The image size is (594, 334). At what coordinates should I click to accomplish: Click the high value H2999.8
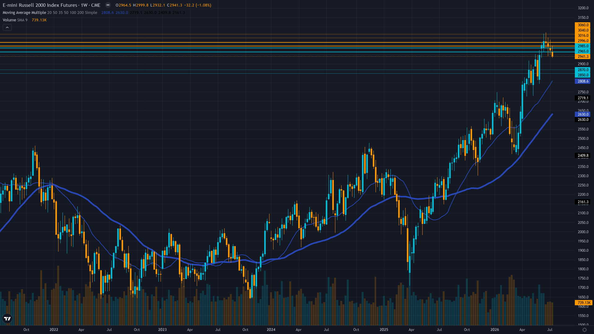pyautogui.click(x=140, y=5)
